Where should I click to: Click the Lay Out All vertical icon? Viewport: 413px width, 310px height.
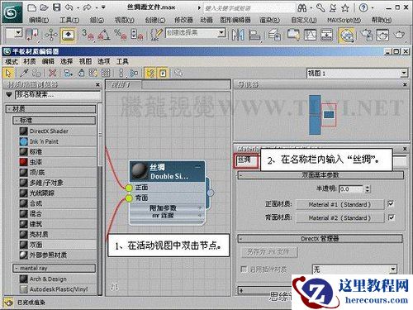click(x=121, y=73)
